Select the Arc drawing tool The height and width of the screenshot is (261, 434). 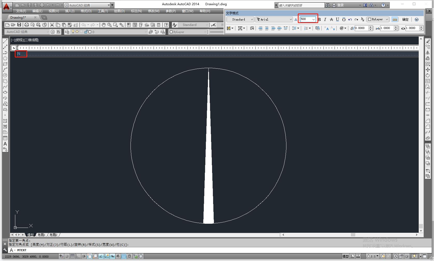[x=5, y=69]
